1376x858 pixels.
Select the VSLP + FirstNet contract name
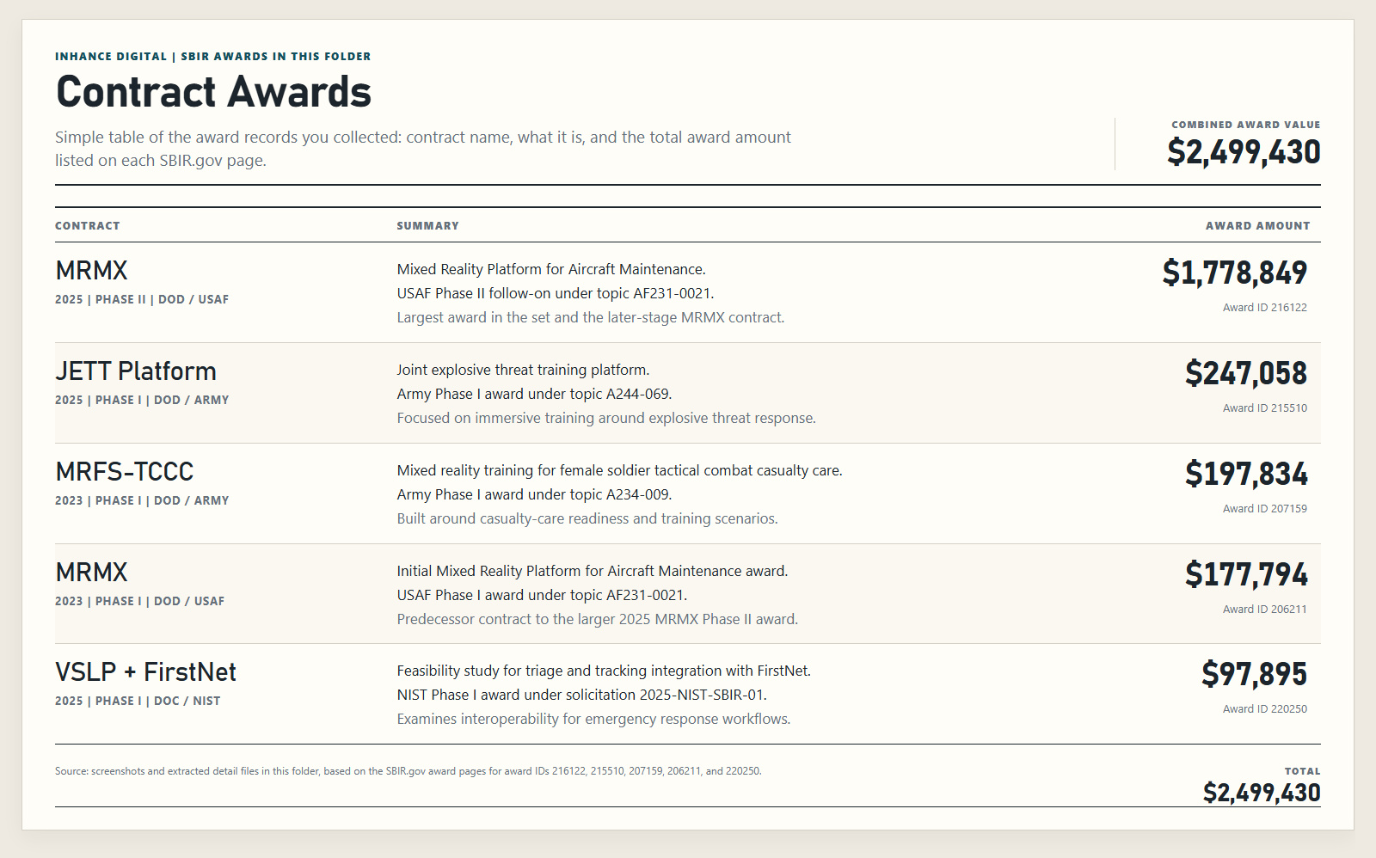tap(145, 672)
